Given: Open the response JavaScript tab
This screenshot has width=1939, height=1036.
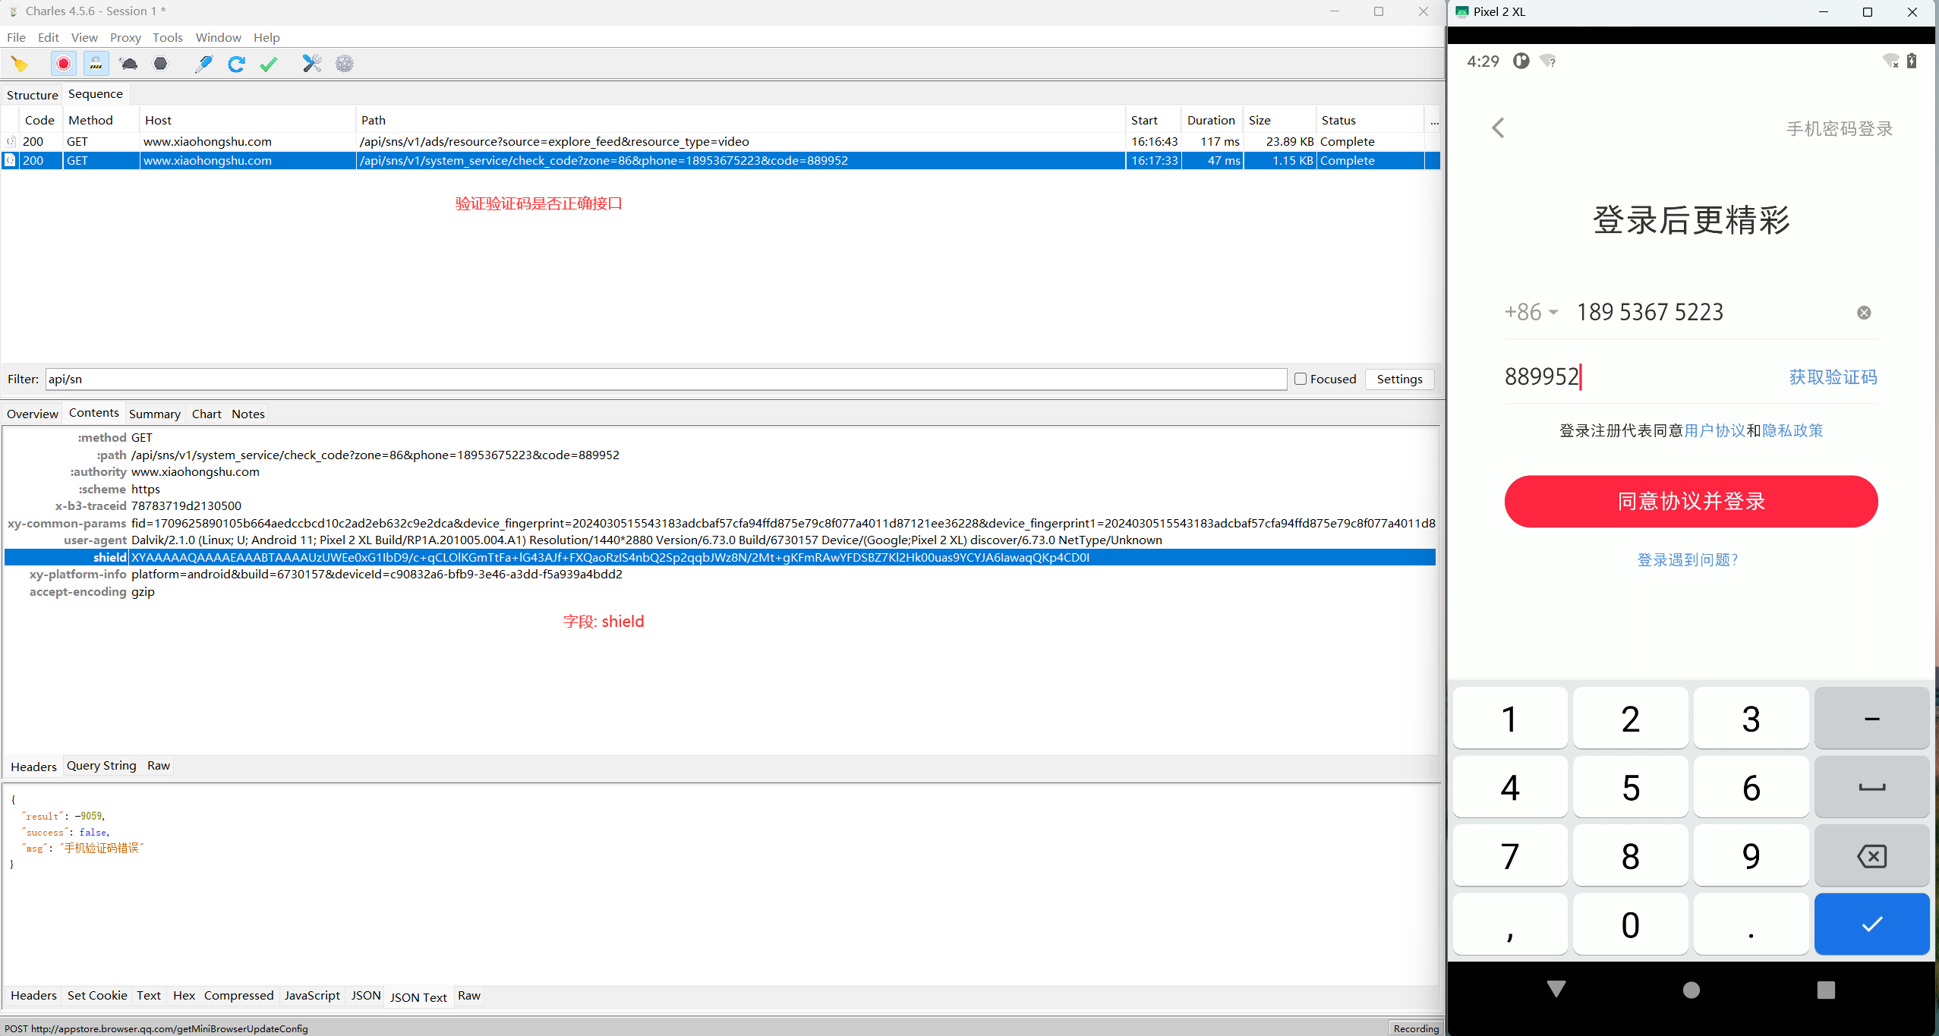Looking at the screenshot, I should coord(312,995).
